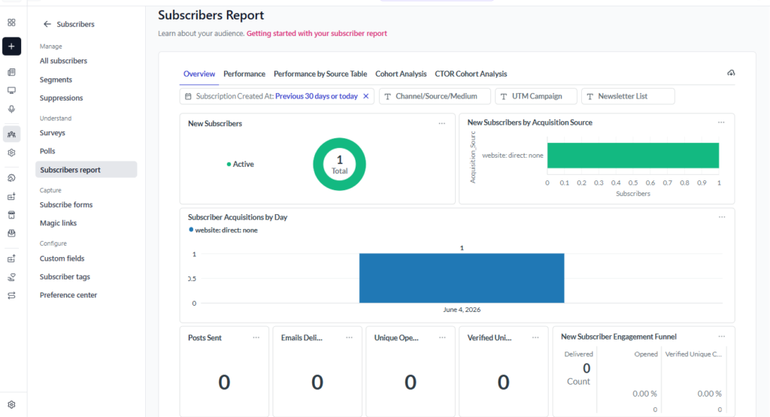This screenshot has width=770, height=417.
Task: Open the settings gear at sidebar bottom
Action: (x=11, y=405)
